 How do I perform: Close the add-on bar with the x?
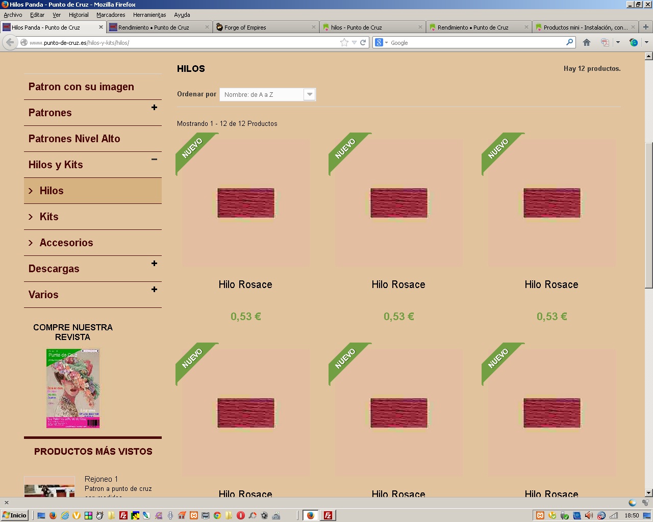[x=7, y=503]
